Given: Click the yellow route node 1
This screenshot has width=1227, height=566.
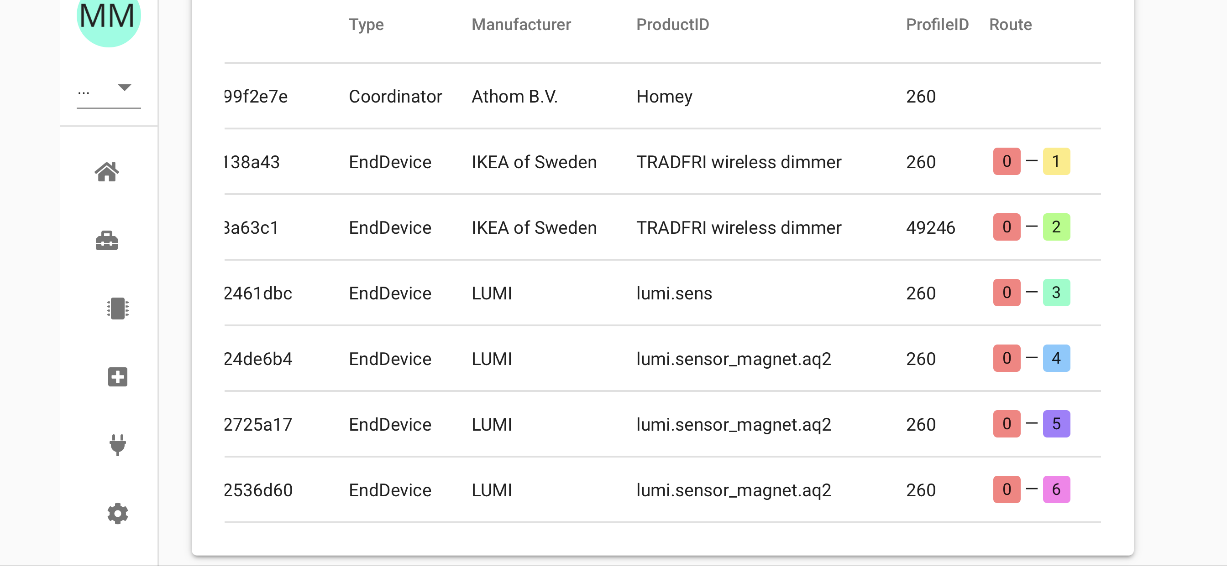Looking at the screenshot, I should click(x=1056, y=162).
